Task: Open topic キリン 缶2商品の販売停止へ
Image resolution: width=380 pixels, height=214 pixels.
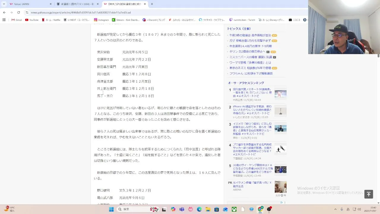Action: click(247, 51)
